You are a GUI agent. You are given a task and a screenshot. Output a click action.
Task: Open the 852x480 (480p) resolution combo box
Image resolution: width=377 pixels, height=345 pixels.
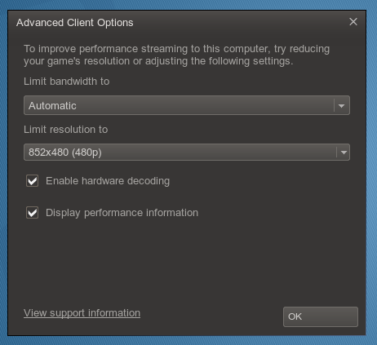tap(187, 153)
